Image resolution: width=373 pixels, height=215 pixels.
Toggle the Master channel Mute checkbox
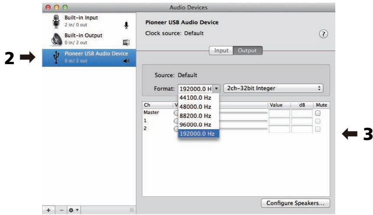[317, 113]
